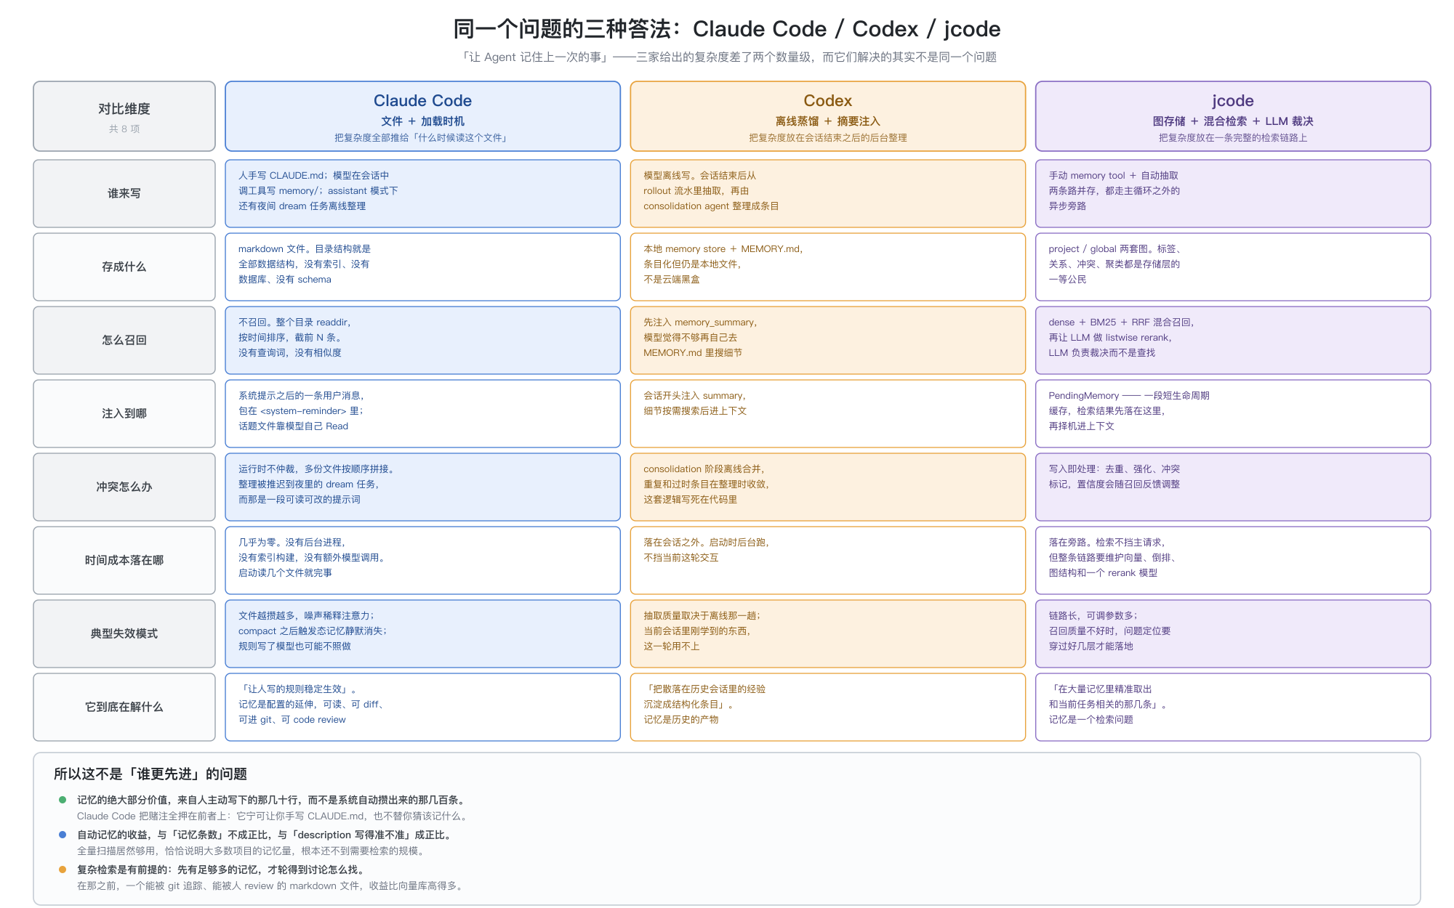Image resolution: width=1454 pixels, height=908 pixels.
Task: Click the jcode column header
Action: [x=1233, y=116]
